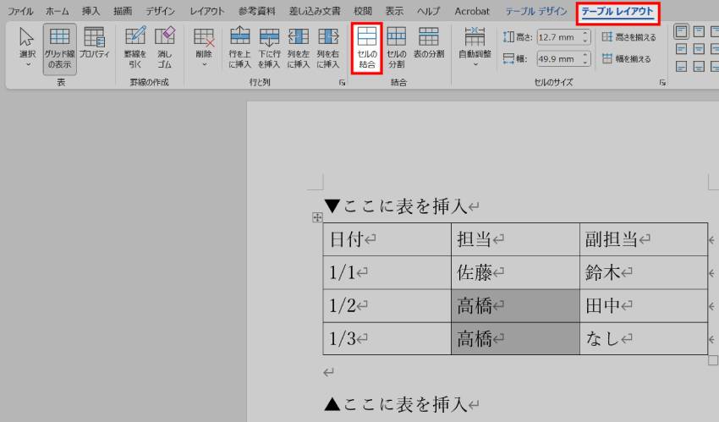Open the table プロパティ dialog
This screenshot has width=719, height=422.
click(x=94, y=47)
